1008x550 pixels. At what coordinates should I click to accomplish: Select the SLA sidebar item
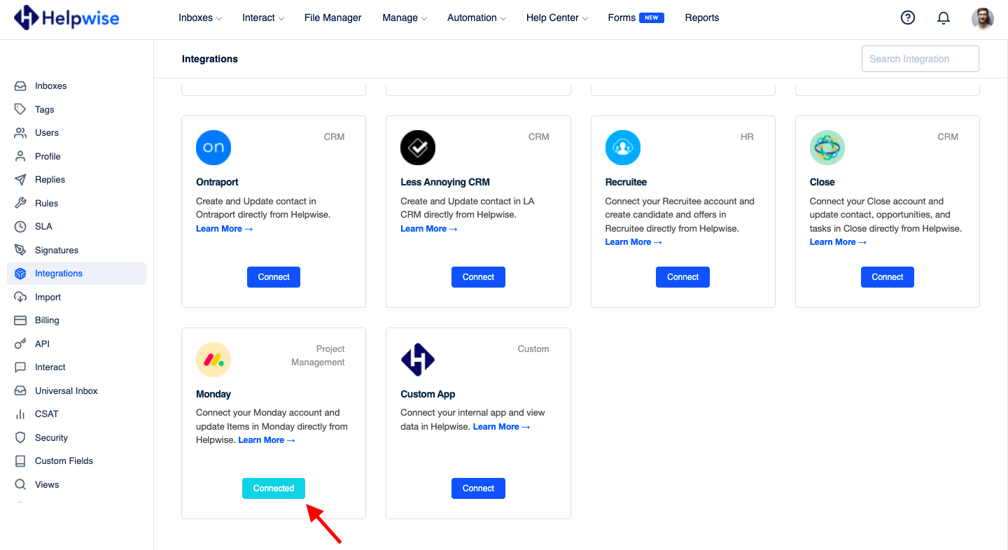coord(43,226)
